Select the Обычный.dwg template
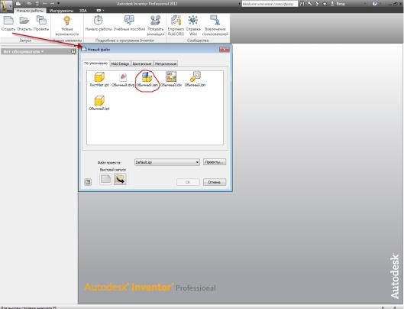The image size is (404, 309). click(123, 80)
